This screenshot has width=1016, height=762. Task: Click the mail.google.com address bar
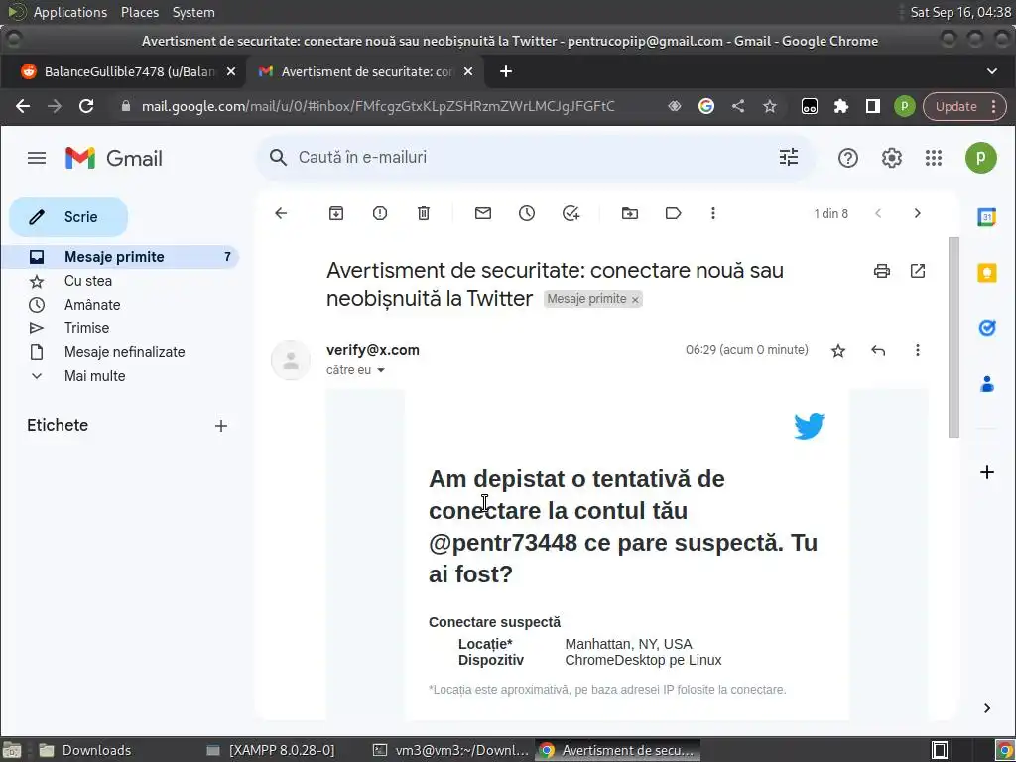378,106
